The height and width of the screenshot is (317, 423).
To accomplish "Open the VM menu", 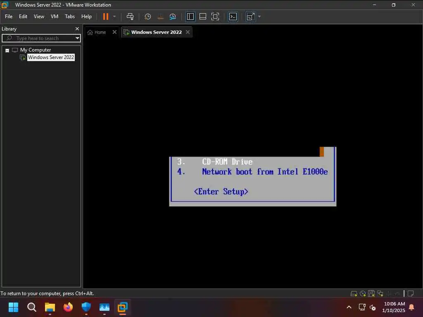I will 55,17.
